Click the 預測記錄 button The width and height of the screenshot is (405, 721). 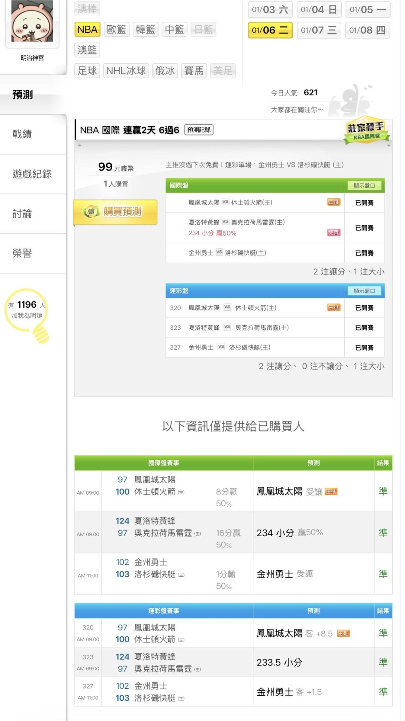[199, 130]
